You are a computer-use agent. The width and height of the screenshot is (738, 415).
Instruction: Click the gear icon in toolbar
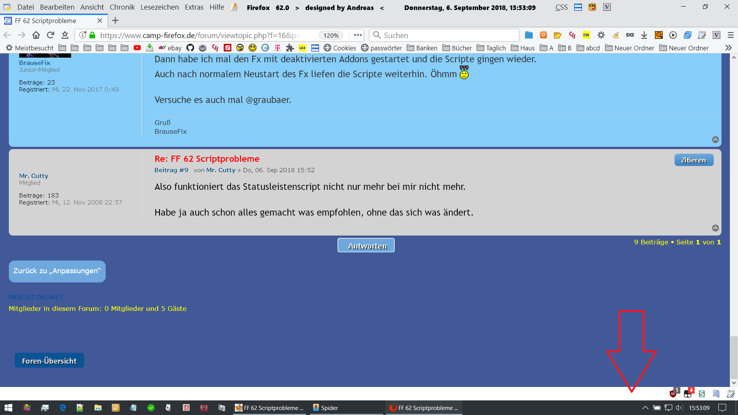601,35
